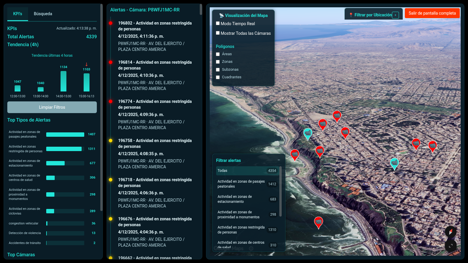Select the cyan camera marker near the coast
Screen dimensions: 468x263
point(308,133)
